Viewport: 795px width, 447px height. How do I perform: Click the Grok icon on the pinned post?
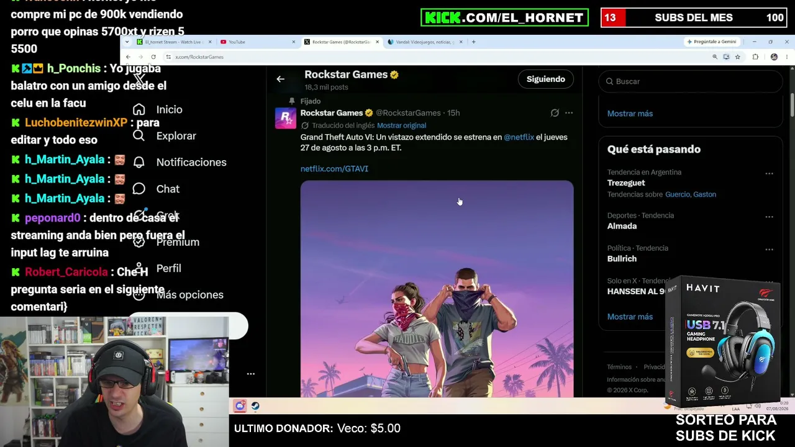point(555,113)
